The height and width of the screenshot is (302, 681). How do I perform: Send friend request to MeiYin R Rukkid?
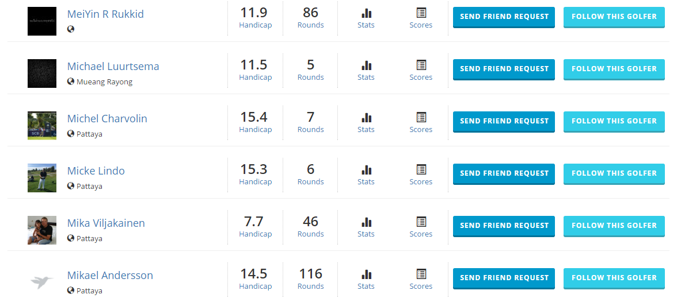tap(504, 17)
